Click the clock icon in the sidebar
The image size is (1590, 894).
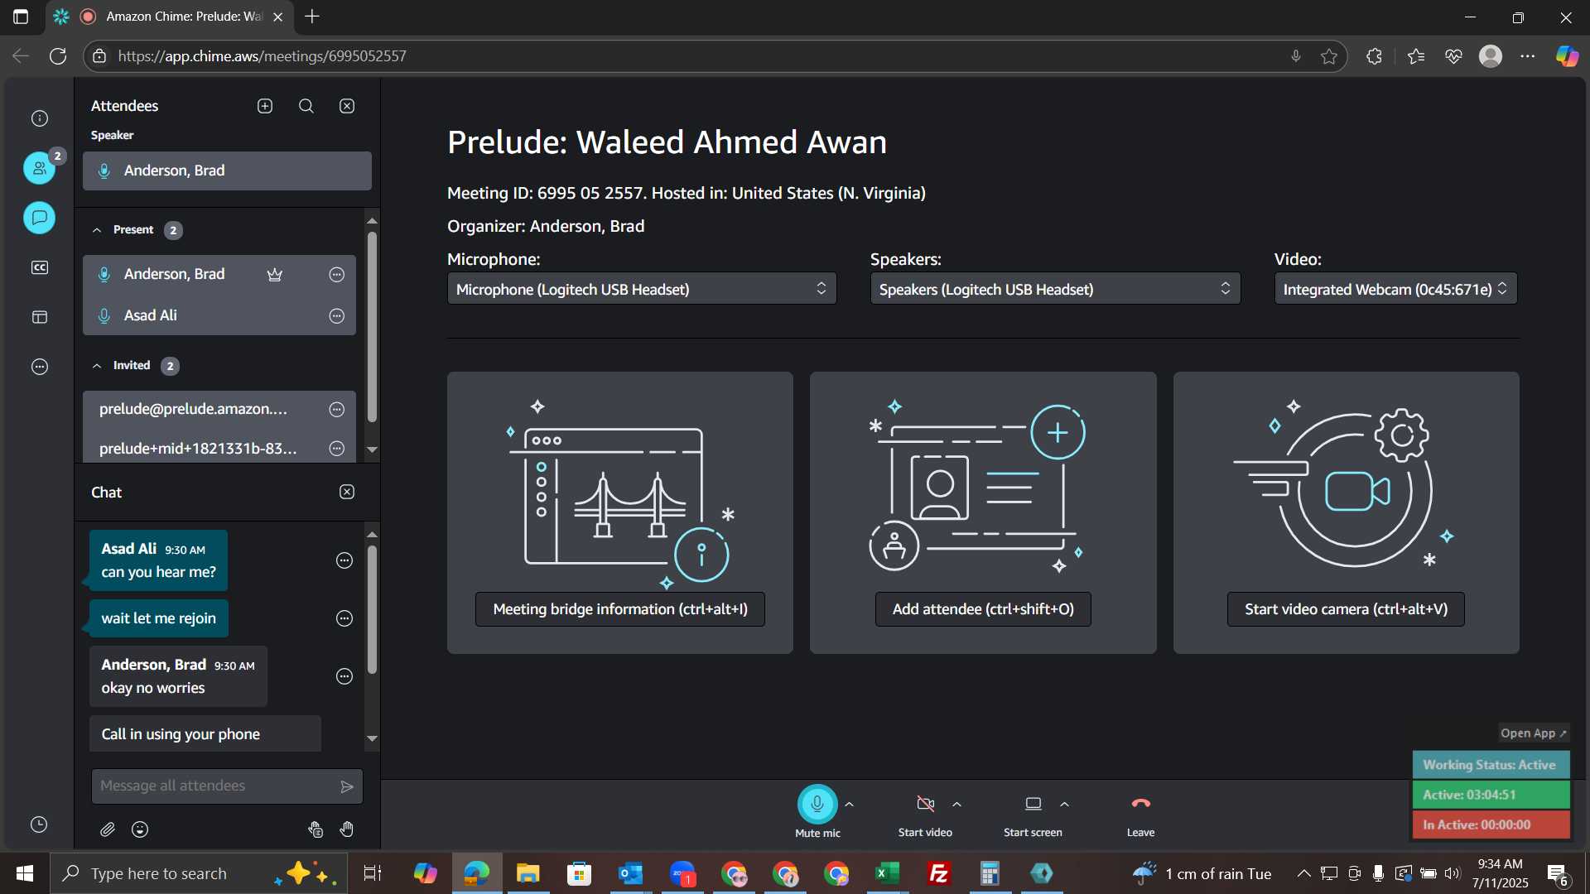point(39,824)
